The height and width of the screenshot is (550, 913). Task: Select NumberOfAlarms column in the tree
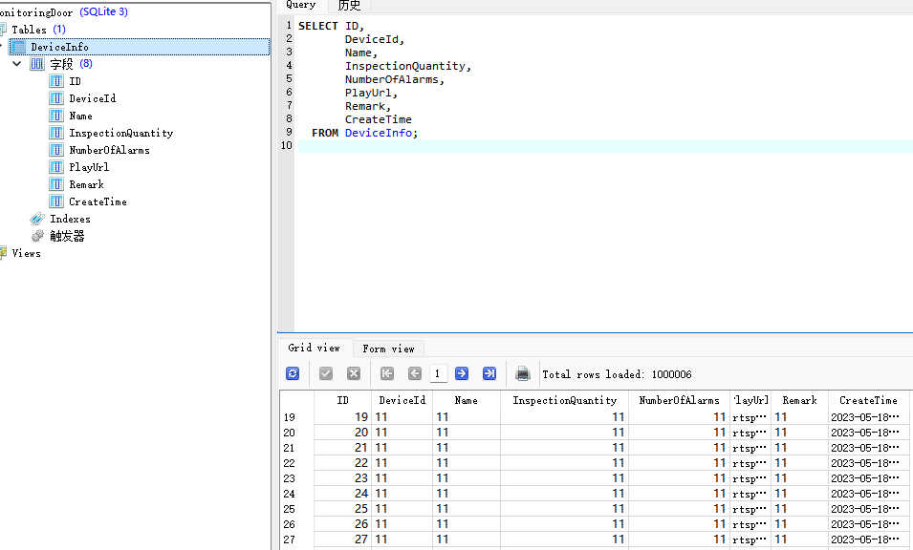click(110, 150)
